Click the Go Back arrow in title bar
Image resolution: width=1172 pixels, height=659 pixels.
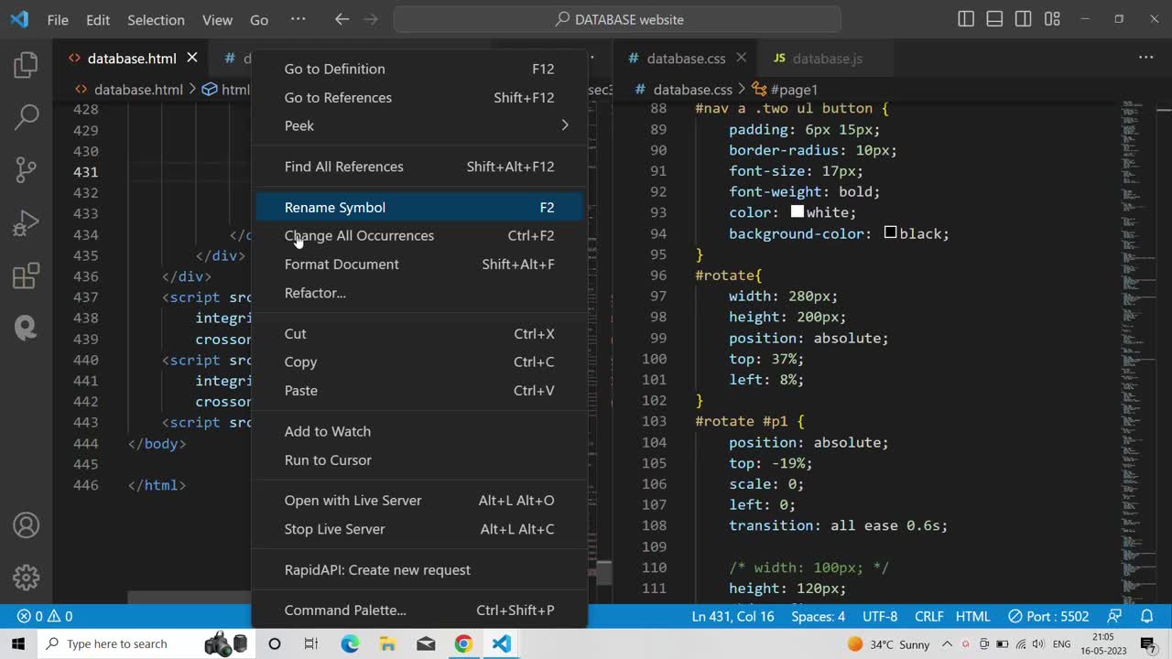[x=342, y=19]
